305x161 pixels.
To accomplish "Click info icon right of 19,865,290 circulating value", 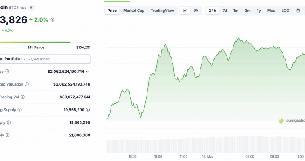I will coord(88,110).
